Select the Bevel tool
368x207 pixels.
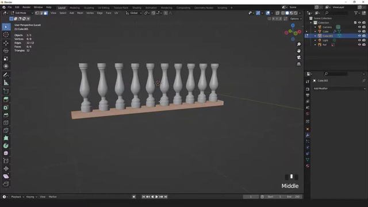(x=6, y=115)
